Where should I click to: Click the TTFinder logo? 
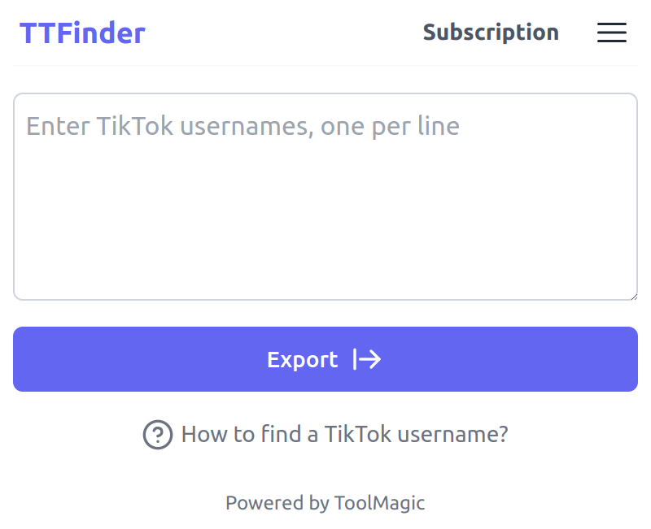82,33
